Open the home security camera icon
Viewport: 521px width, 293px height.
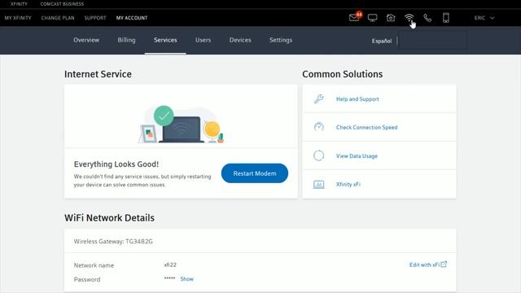tap(391, 18)
